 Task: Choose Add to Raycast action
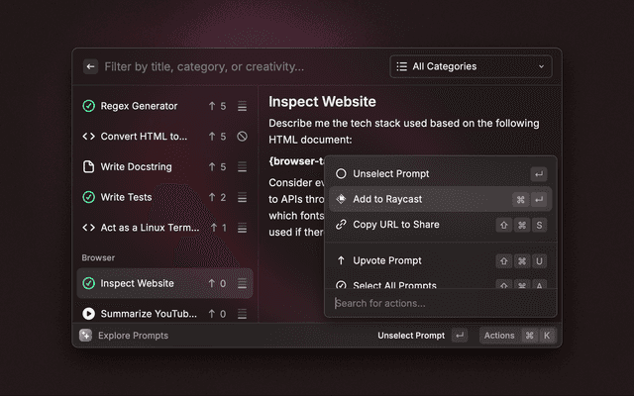387,199
